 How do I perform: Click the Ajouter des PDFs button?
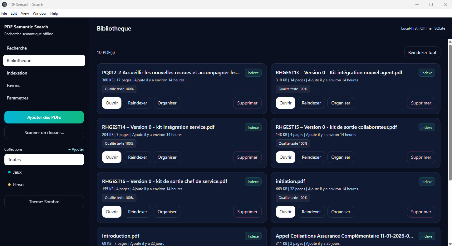[x=44, y=117]
